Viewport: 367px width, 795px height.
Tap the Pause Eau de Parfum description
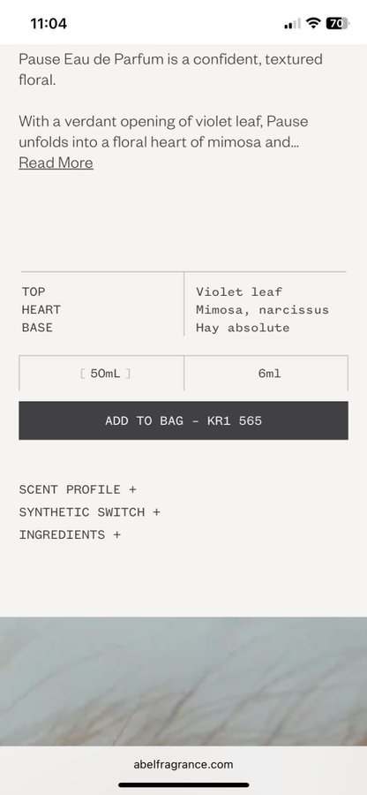tap(170, 69)
